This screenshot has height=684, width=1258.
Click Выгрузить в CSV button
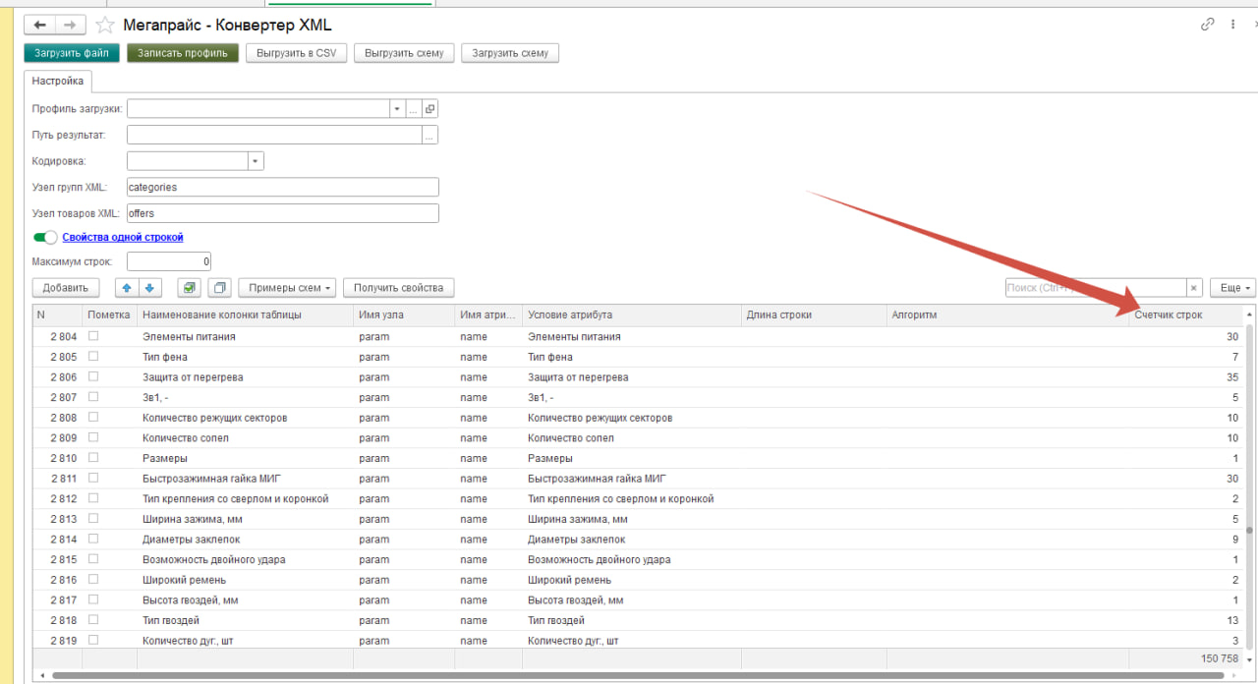click(x=297, y=53)
